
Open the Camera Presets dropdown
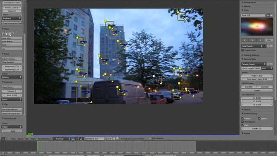pyautogui.click(x=254, y=64)
